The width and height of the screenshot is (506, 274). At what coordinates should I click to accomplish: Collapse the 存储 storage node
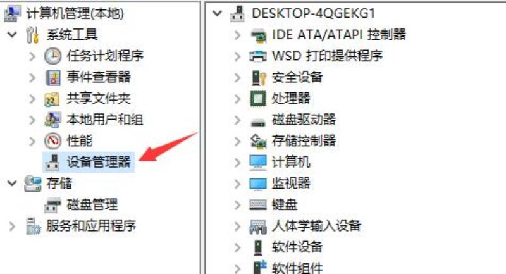pyautogui.click(x=12, y=184)
